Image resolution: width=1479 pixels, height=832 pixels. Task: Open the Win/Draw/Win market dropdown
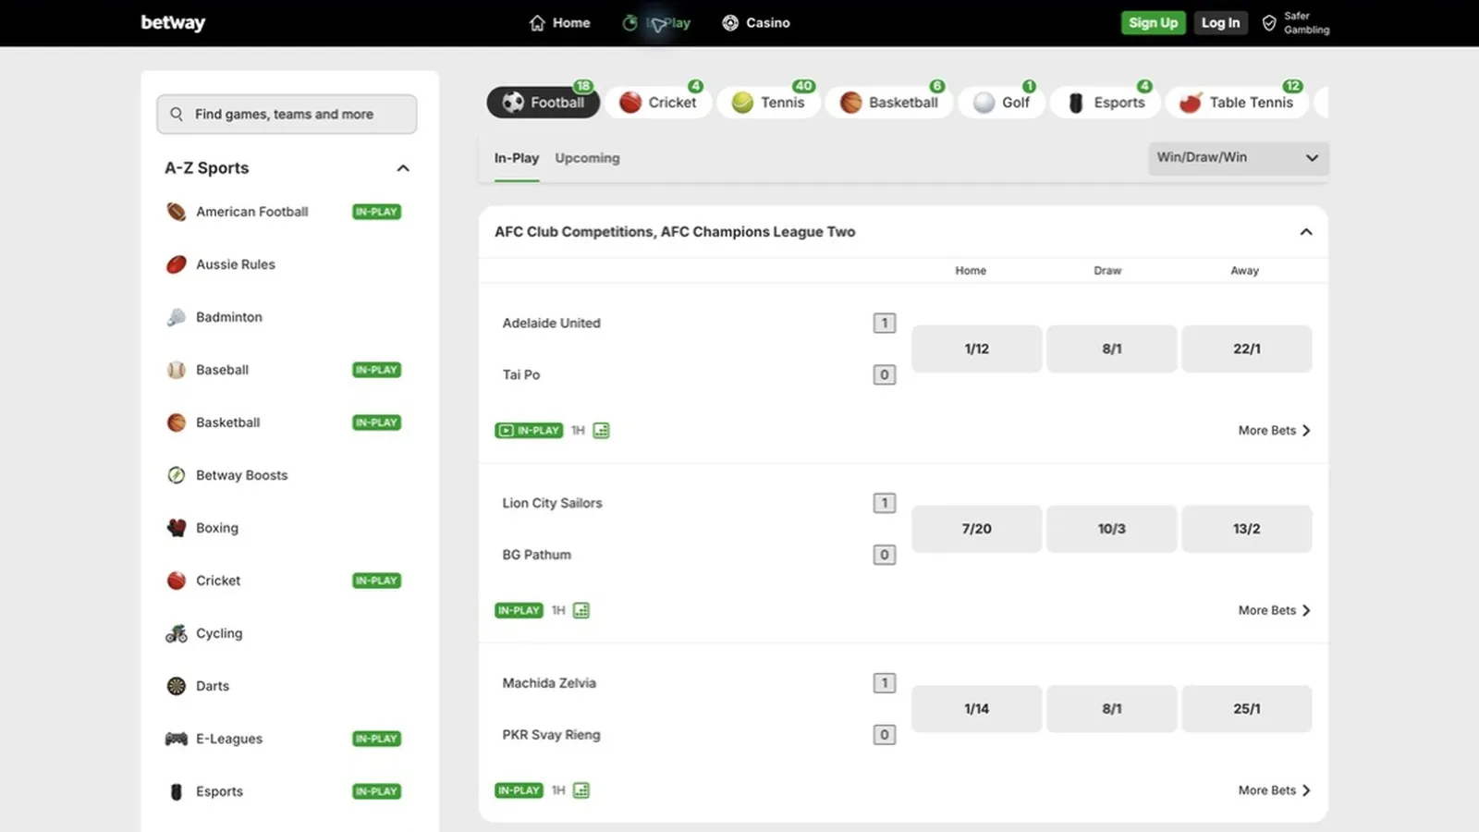1239,158
